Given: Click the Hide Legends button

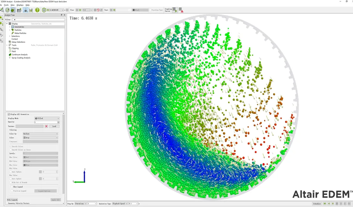Looking at the screenshot, I should pos(12,200).
